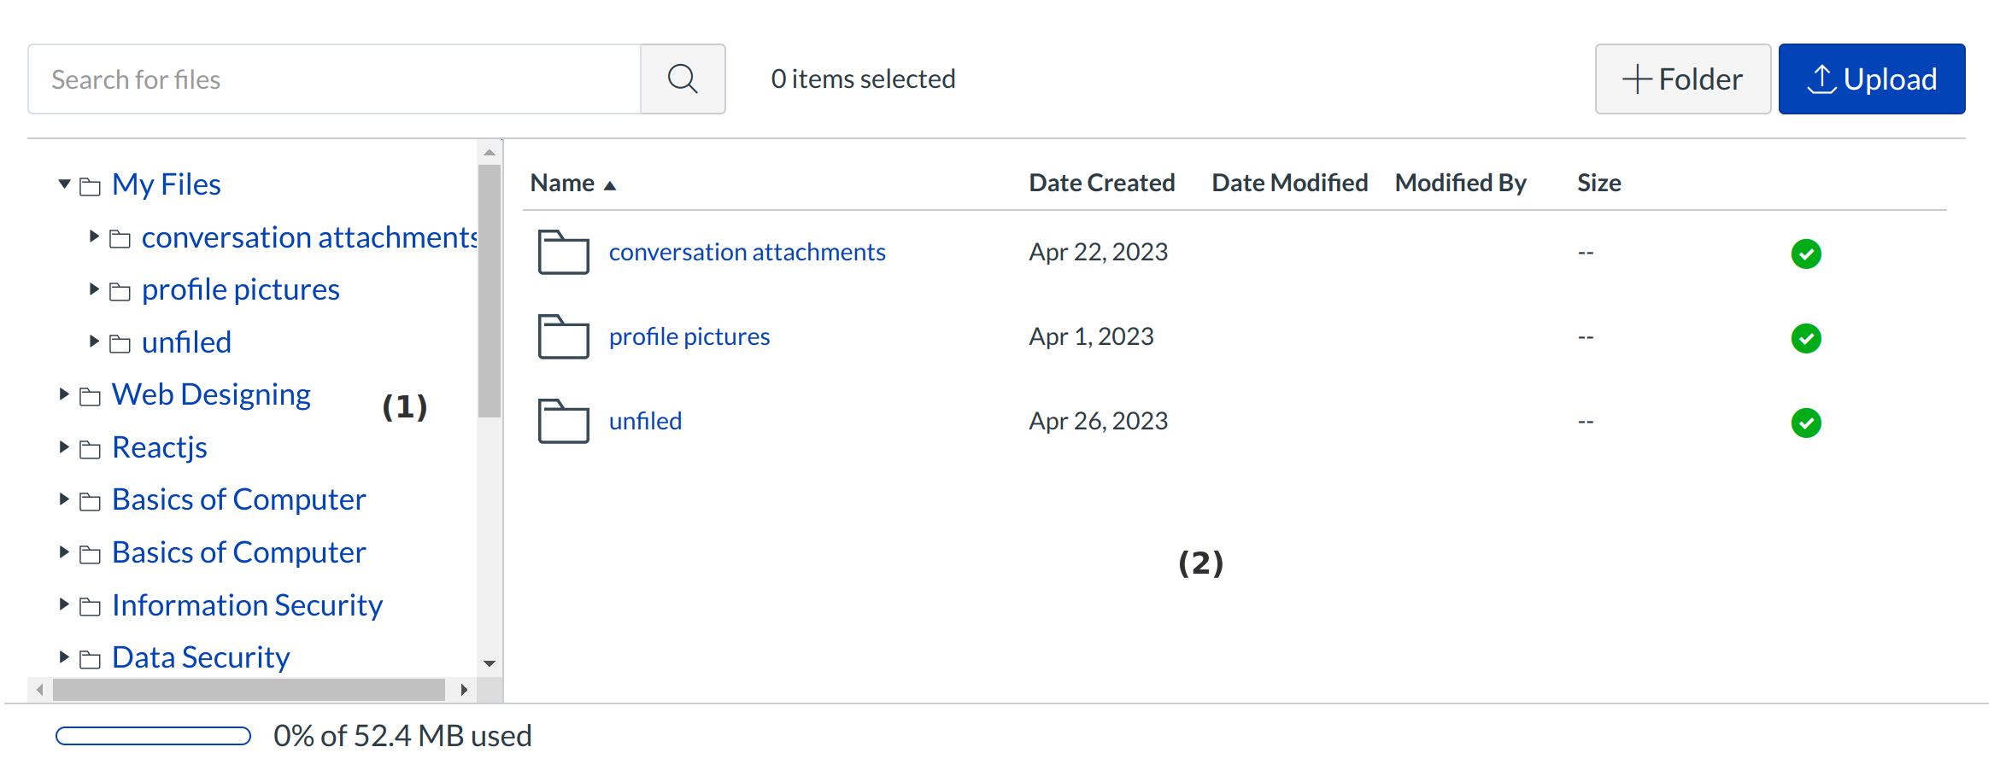The width and height of the screenshot is (1994, 782).
Task: Toggle published checkmark for unfiled folder
Action: point(1805,423)
